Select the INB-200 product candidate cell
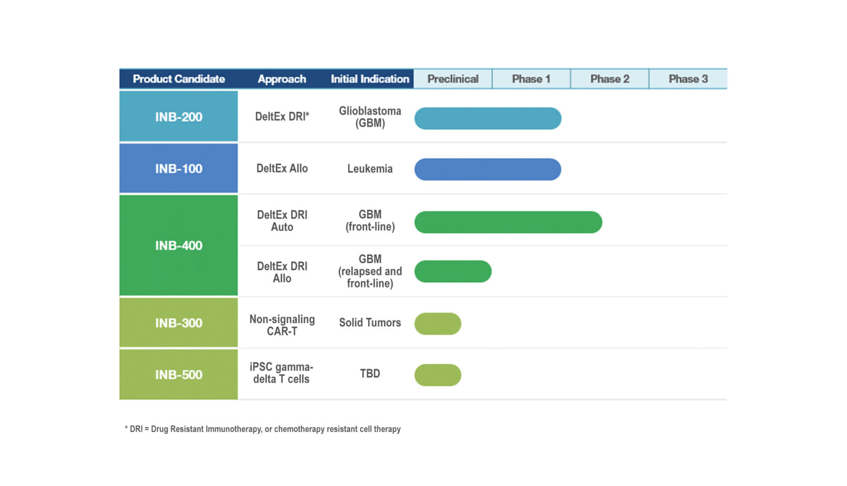This screenshot has height=486, width=847. click(x=179, y=117)
